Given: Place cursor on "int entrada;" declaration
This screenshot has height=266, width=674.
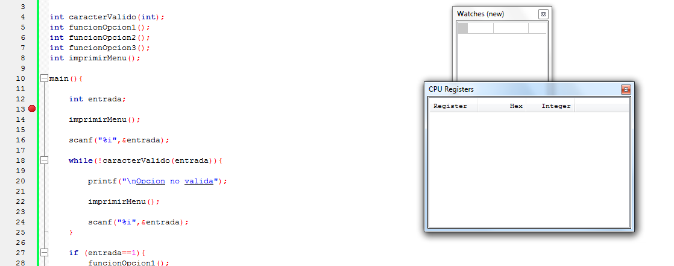Looking at the screenshot, I should (x=96, y=99).
